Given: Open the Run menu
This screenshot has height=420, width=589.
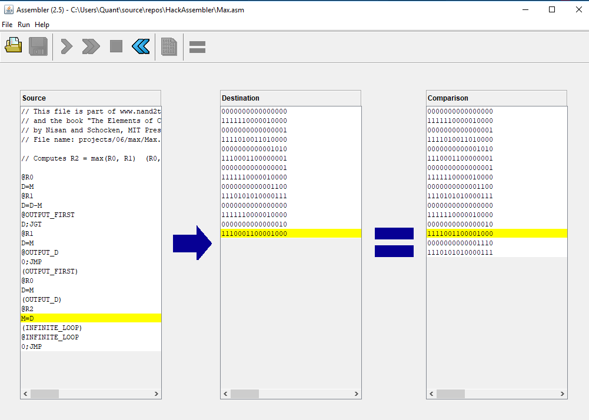Looking at the screenshot, I should [24, 25].
